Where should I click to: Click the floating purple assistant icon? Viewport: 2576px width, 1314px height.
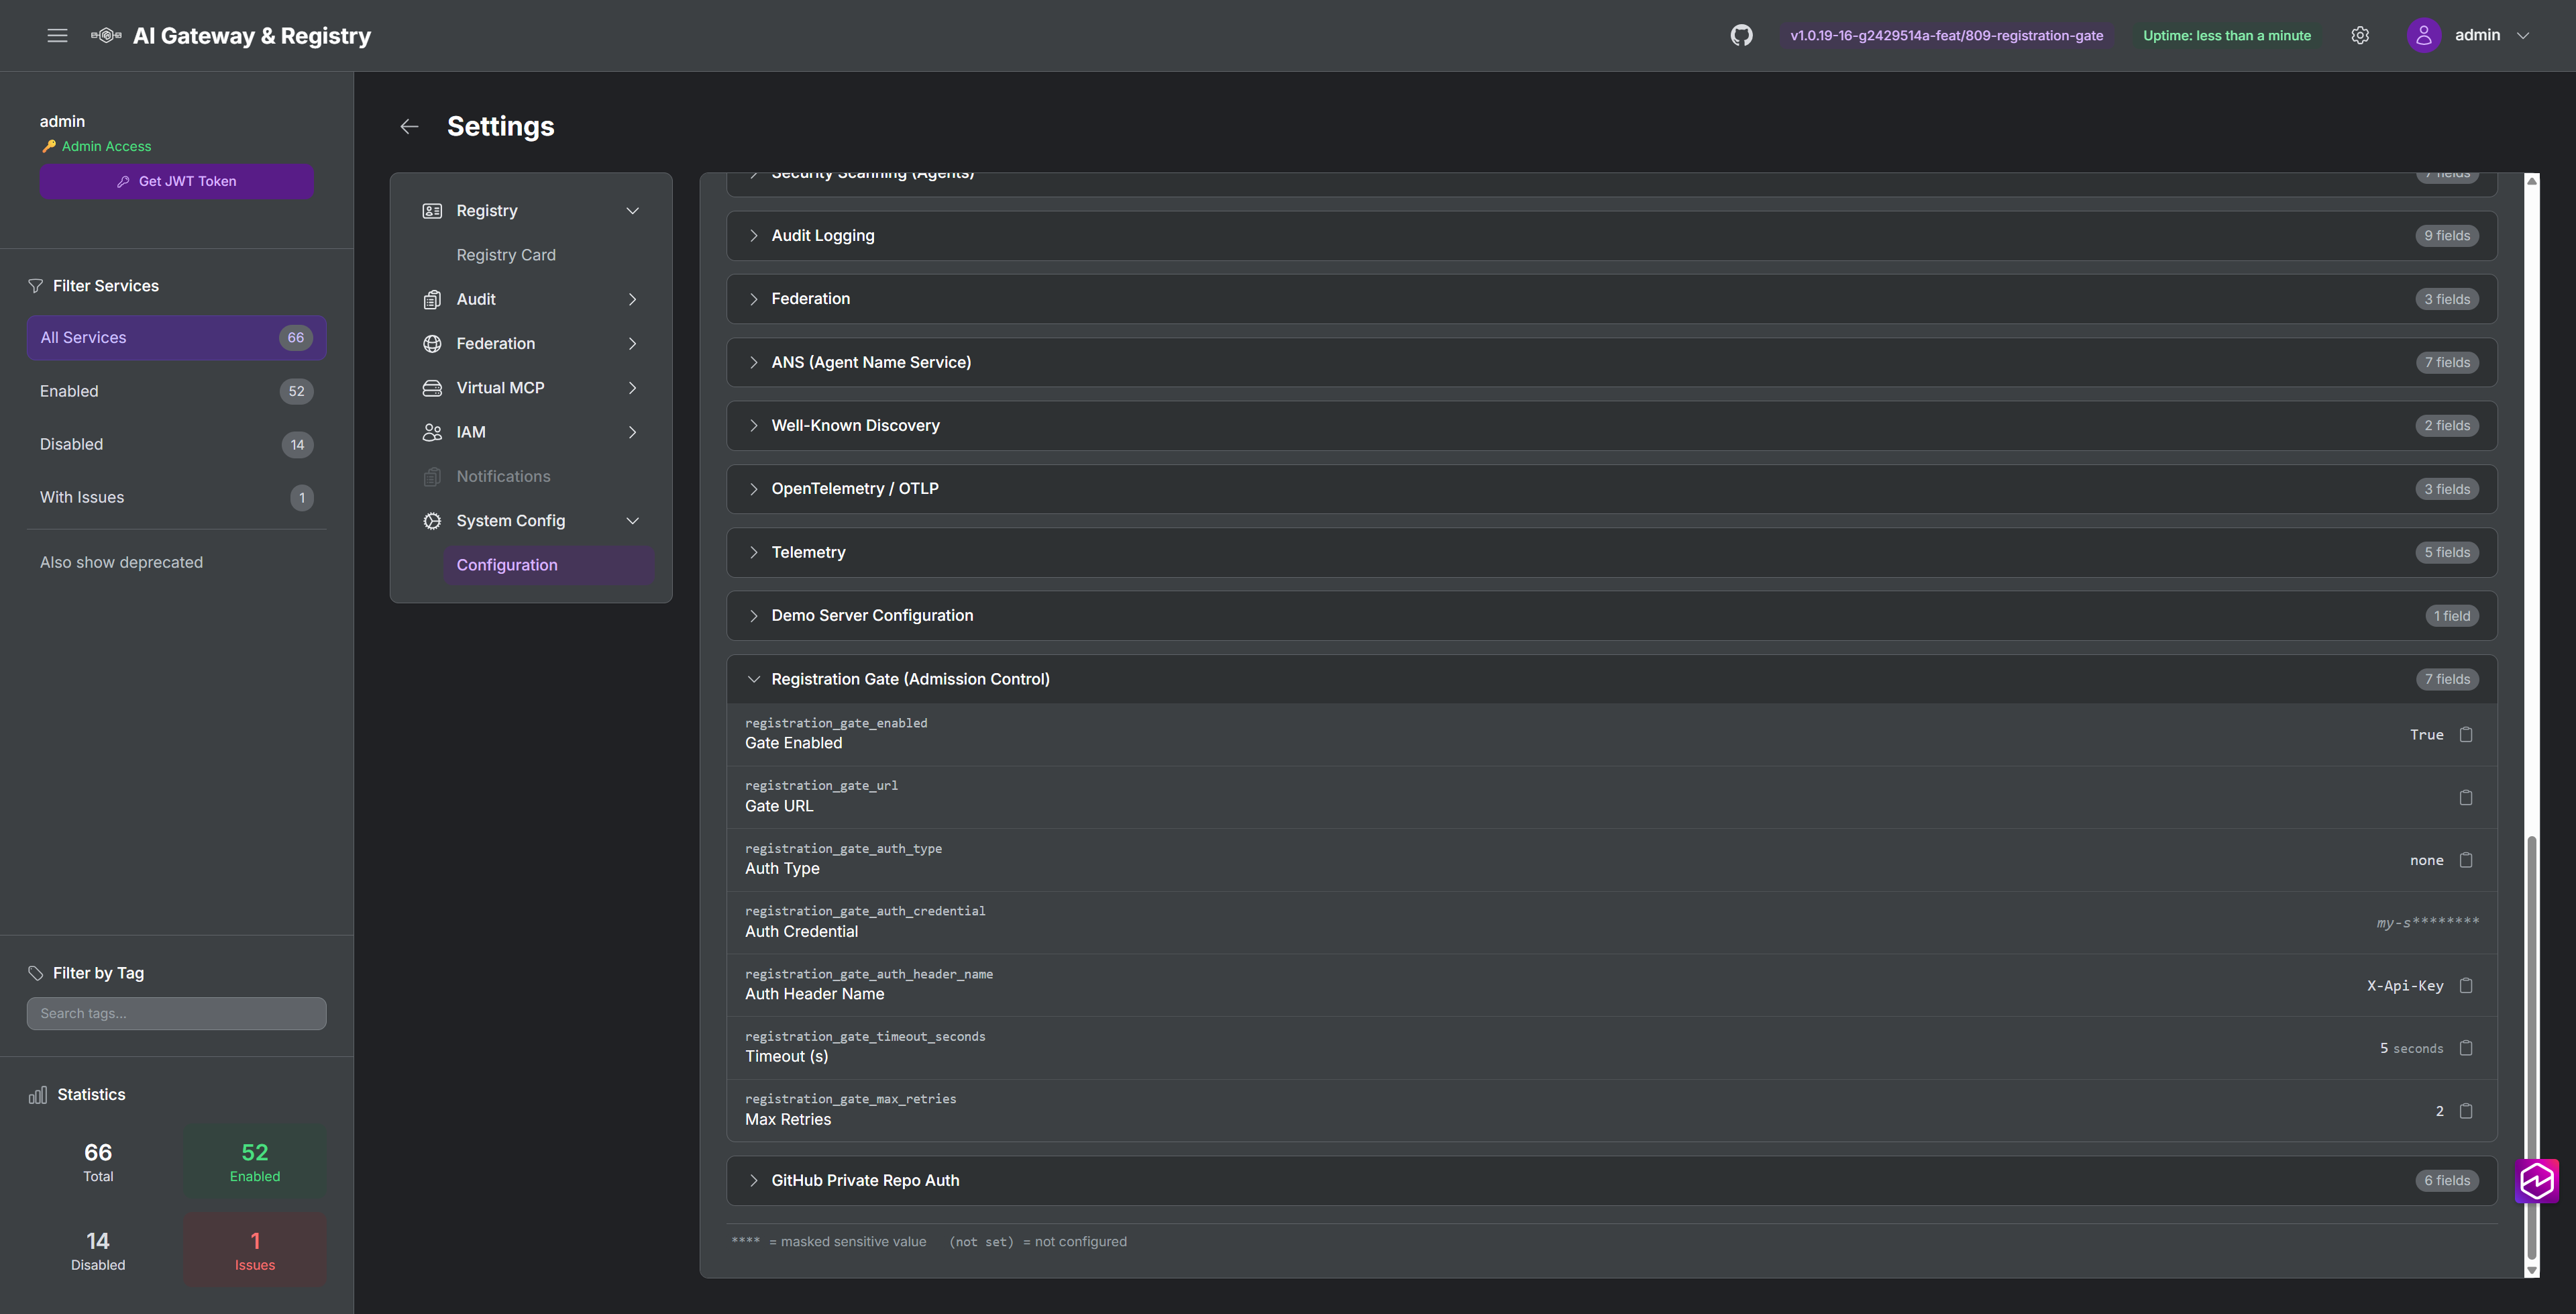[2537, 1181]
